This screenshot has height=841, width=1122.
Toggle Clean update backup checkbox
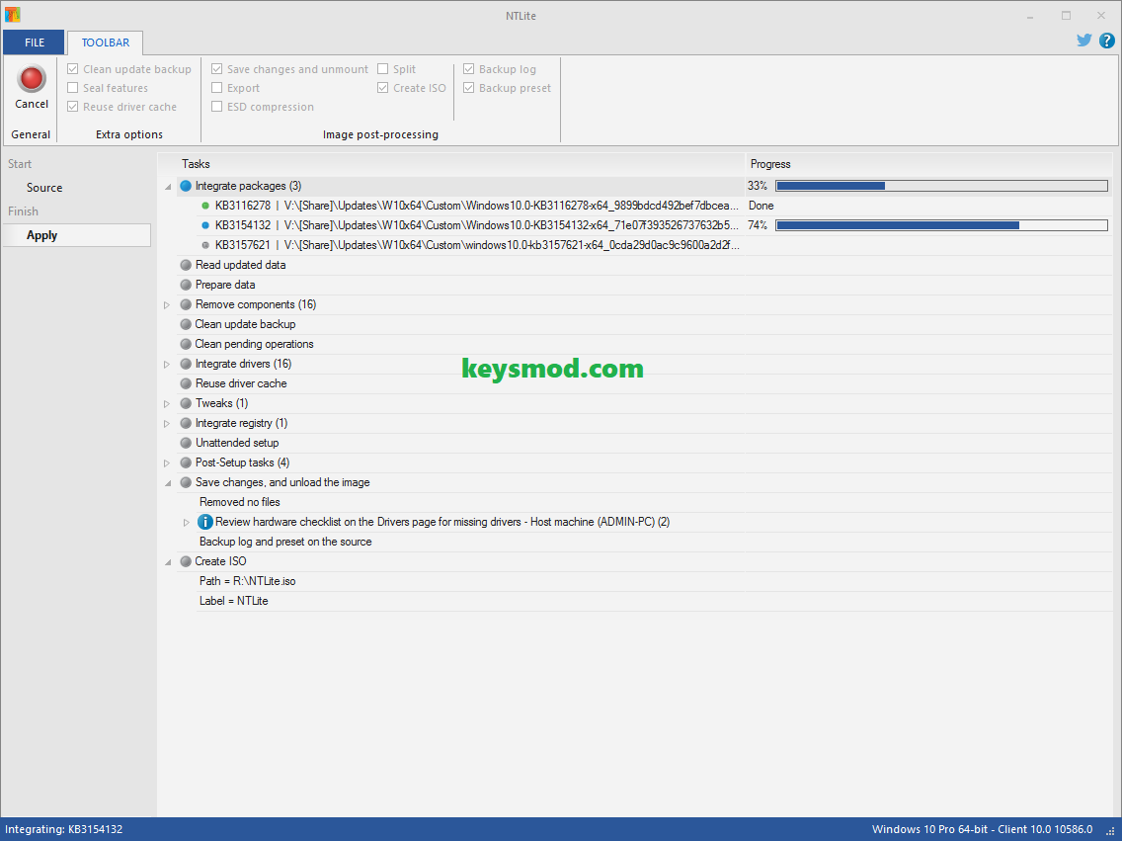point(72,69)
